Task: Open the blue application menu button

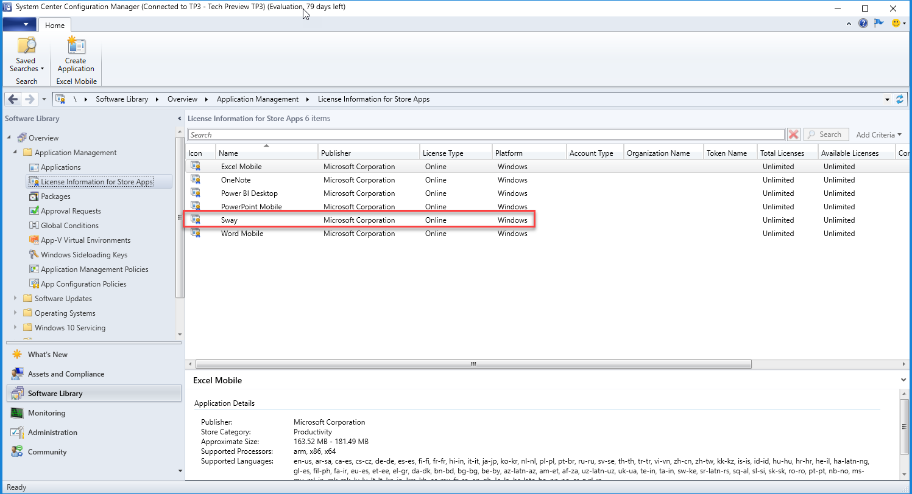Action: [19, 24]
